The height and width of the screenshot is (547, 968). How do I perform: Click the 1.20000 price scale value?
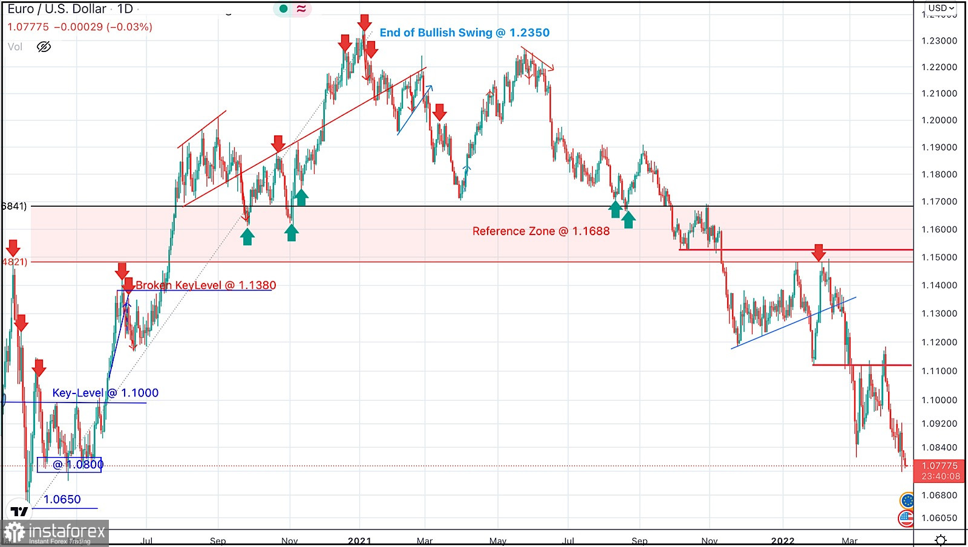click(x=939, y=120)
